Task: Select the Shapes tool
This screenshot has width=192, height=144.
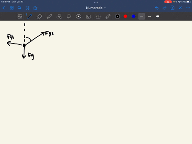Action: 59,16
